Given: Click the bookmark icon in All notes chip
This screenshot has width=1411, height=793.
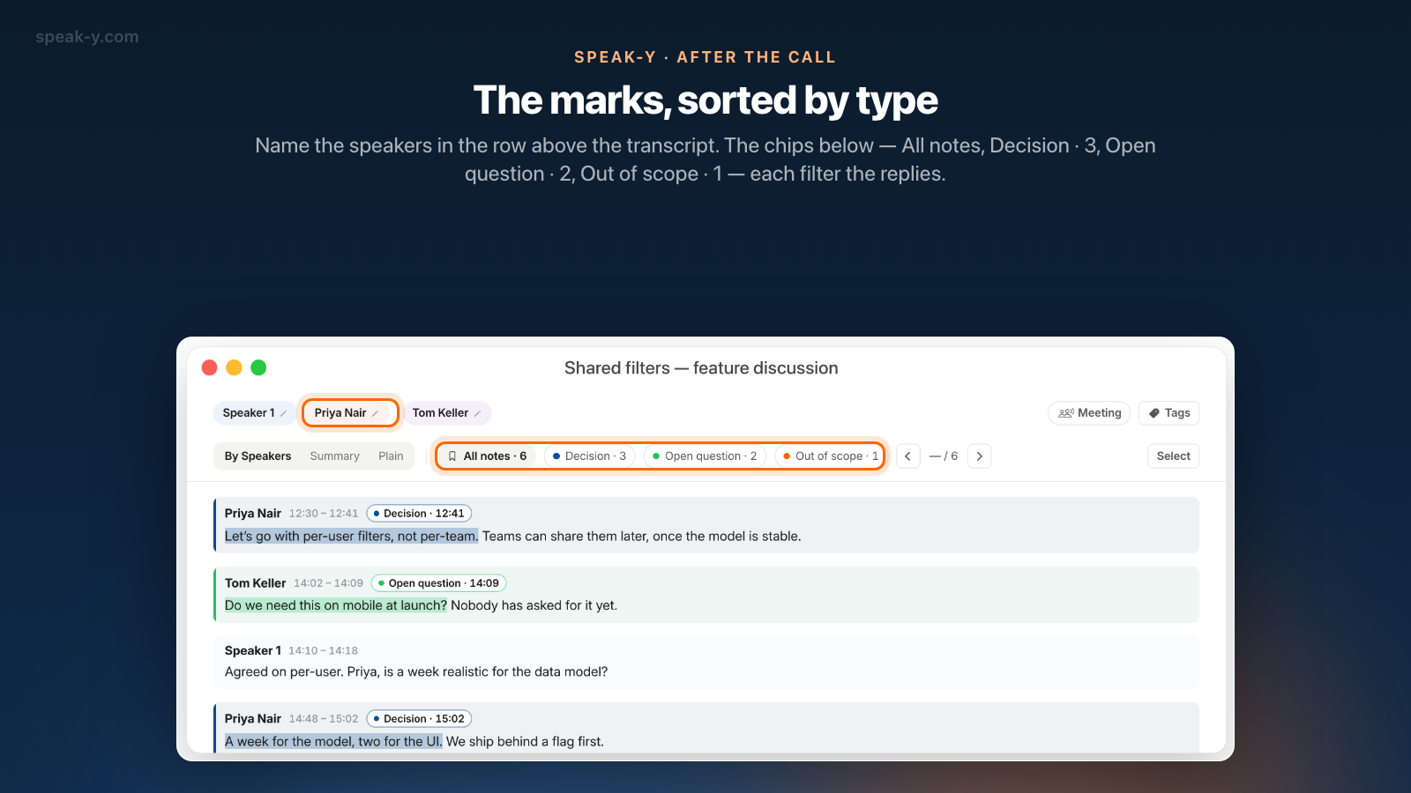Looking at the screenshot, I should pyautogui.click(x=452, y=456).
